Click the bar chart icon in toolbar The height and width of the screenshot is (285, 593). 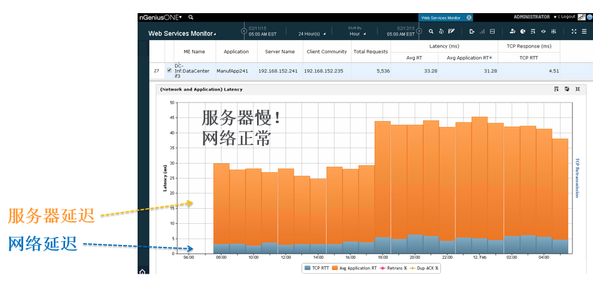coord(482,32)
